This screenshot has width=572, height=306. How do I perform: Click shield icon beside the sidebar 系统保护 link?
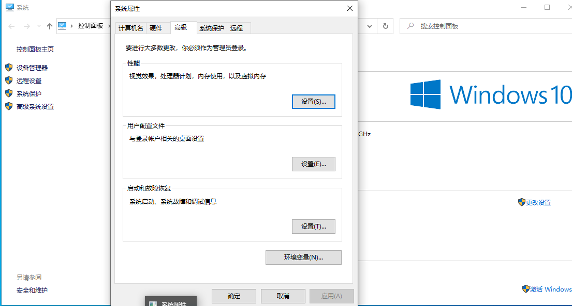(9, 93)
